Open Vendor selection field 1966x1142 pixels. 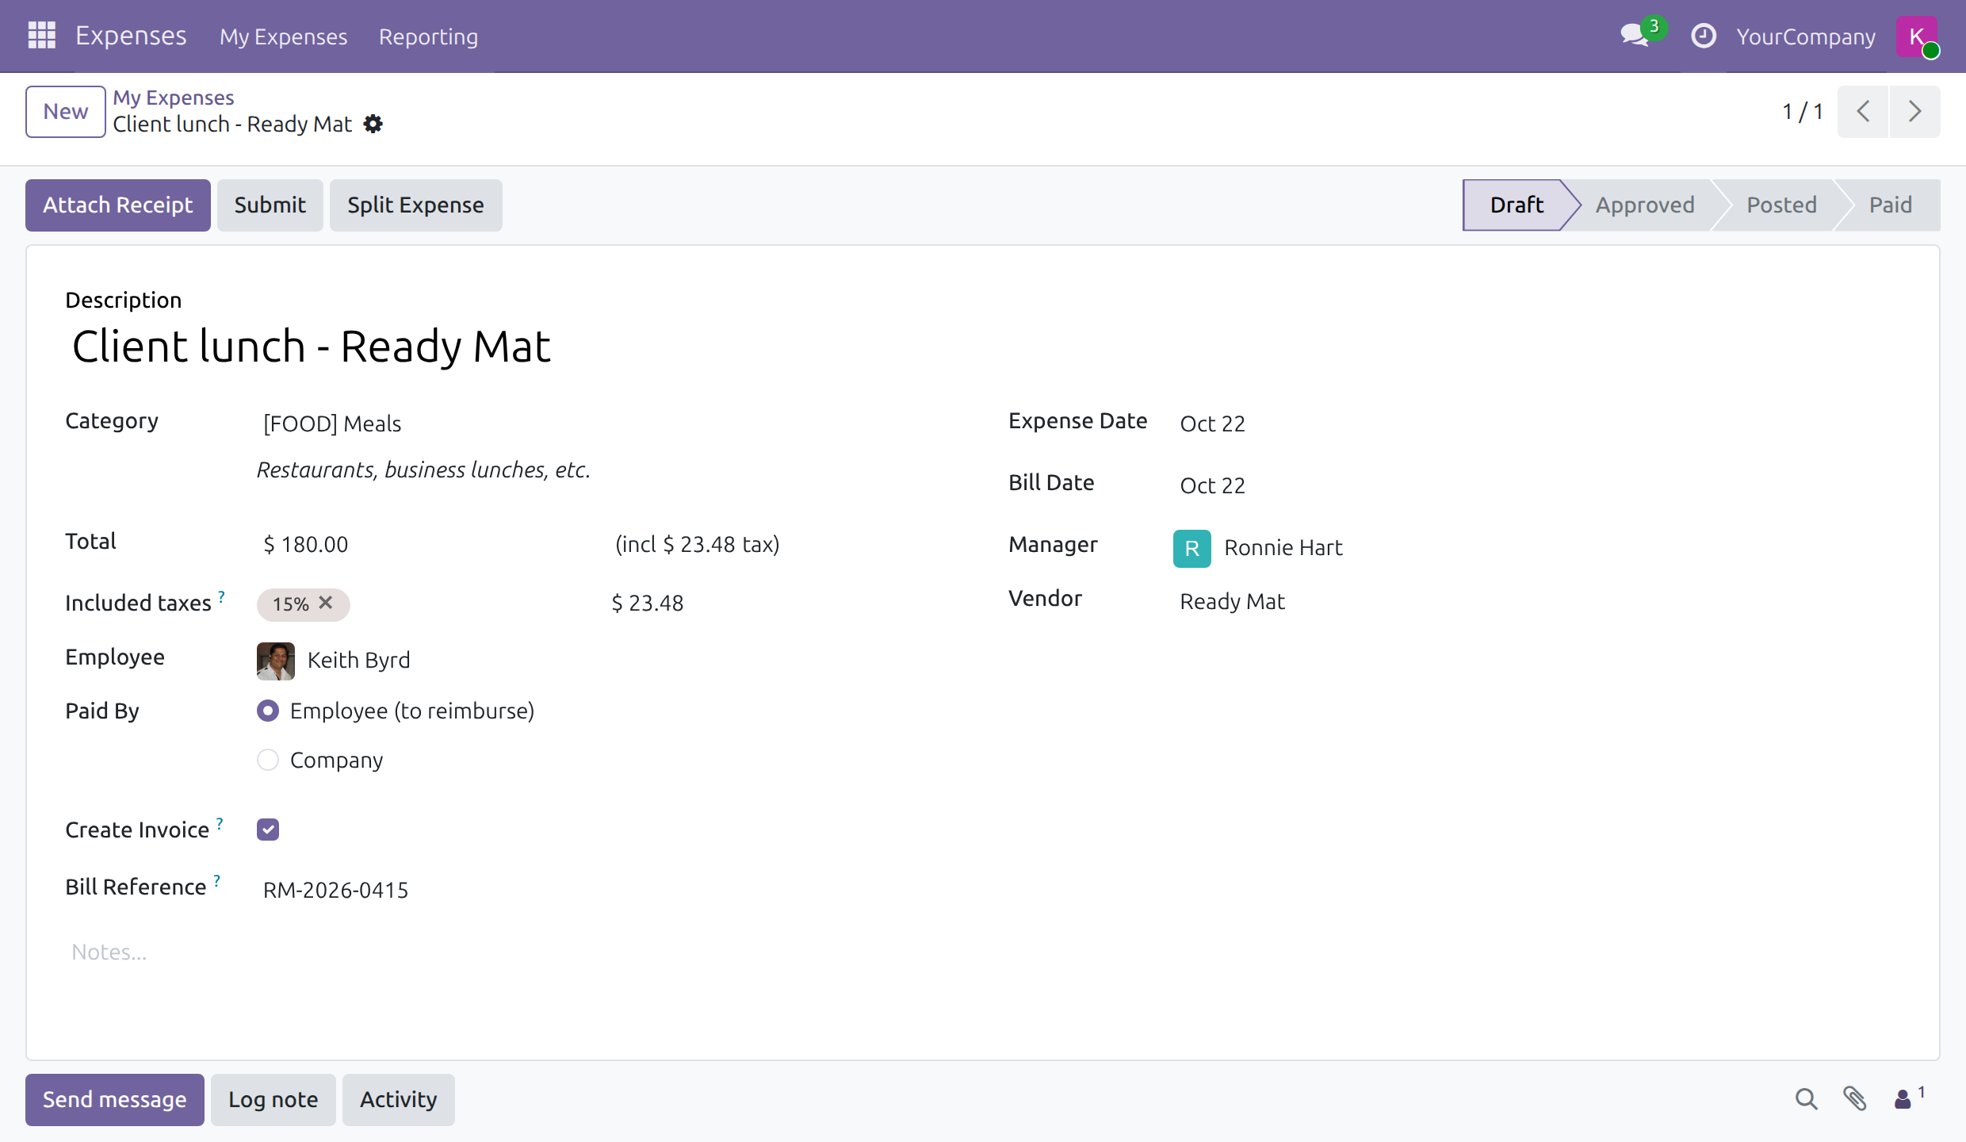click(x=1538, y=601)
